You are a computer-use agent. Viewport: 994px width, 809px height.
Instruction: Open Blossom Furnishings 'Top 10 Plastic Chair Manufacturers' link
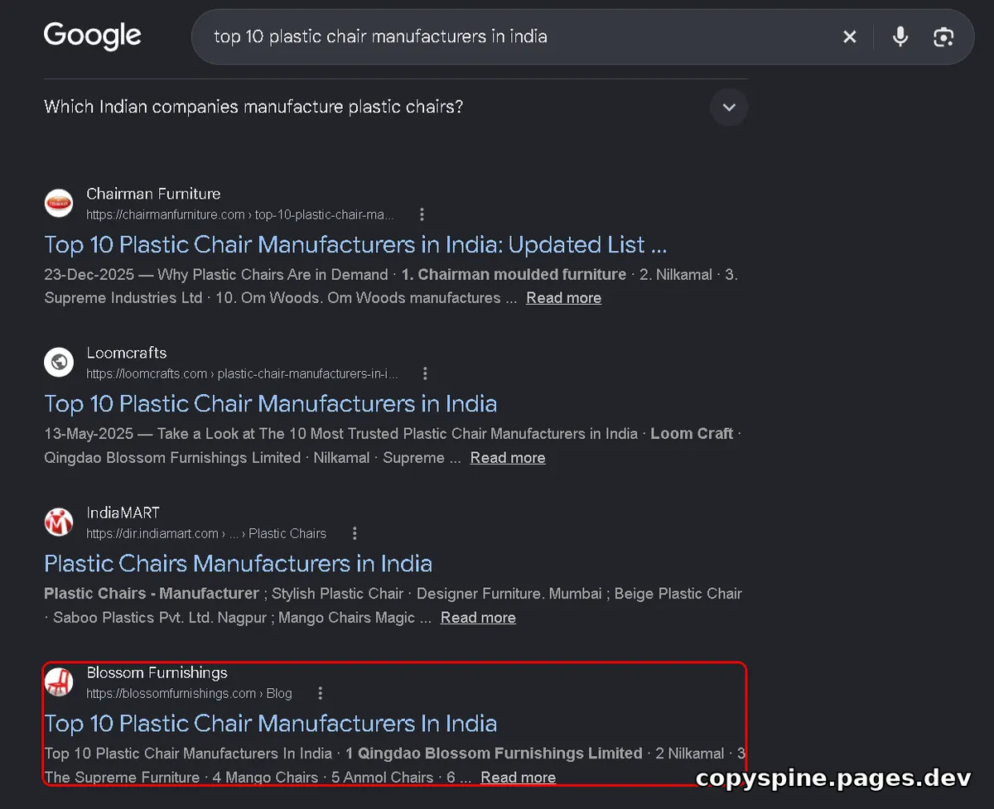[271, 723]
